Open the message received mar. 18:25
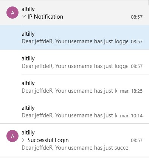The image size is (149, 158). click(74, 87)
